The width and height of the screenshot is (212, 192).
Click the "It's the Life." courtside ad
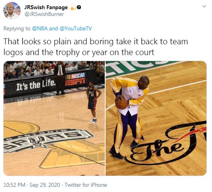tap(36, 85)
